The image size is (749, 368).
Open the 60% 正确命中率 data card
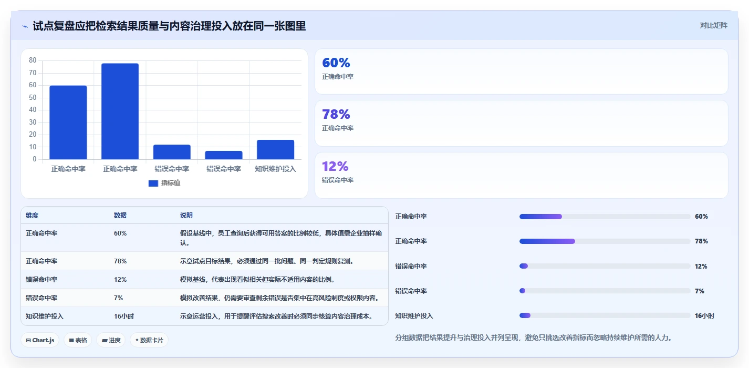pyautogui.click(x=521, y=71)
